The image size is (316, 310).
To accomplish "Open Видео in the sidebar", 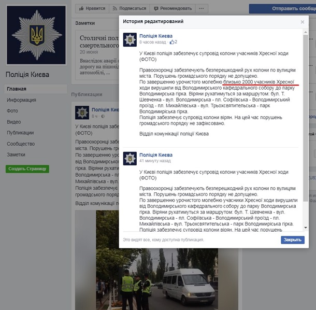I will [x=13, y=122].
